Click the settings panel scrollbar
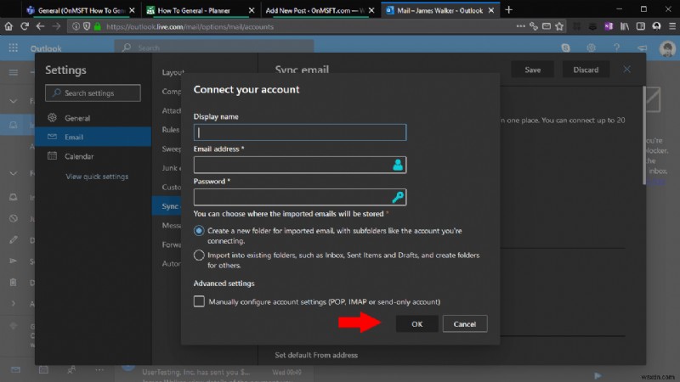 644,135
